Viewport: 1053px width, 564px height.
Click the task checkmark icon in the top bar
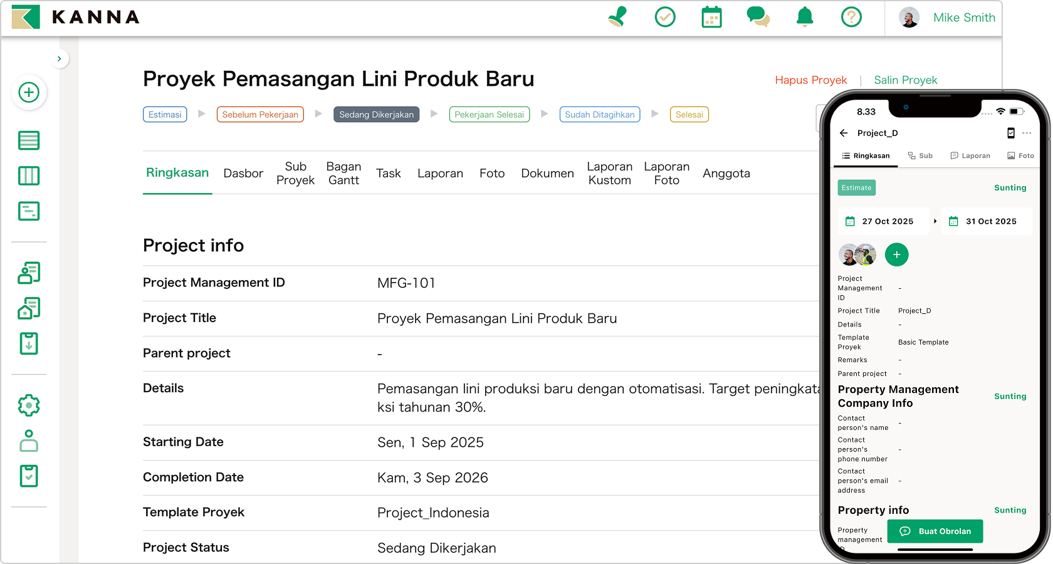tap(665, 18)
